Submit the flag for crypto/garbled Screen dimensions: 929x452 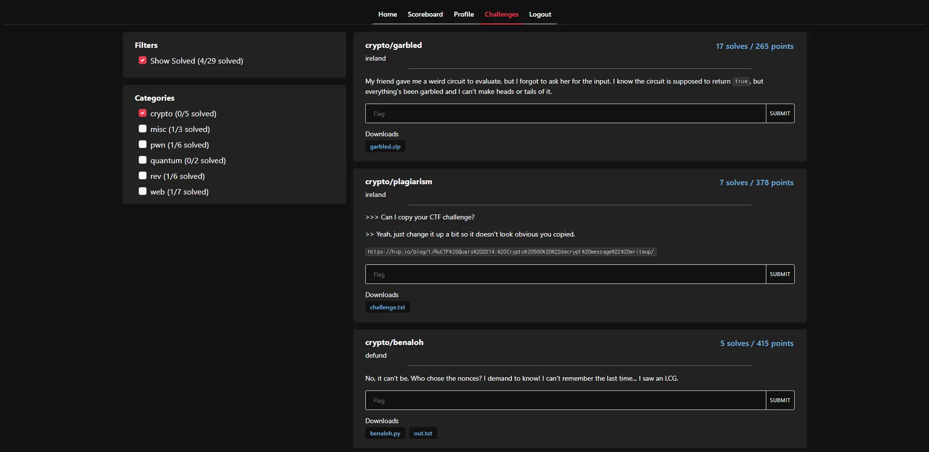780,113
